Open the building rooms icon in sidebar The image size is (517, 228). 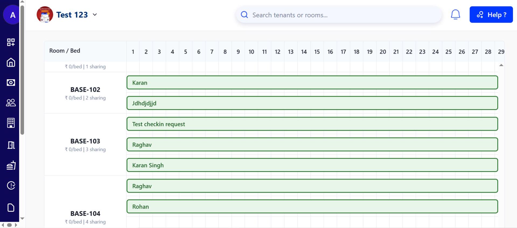11,123
